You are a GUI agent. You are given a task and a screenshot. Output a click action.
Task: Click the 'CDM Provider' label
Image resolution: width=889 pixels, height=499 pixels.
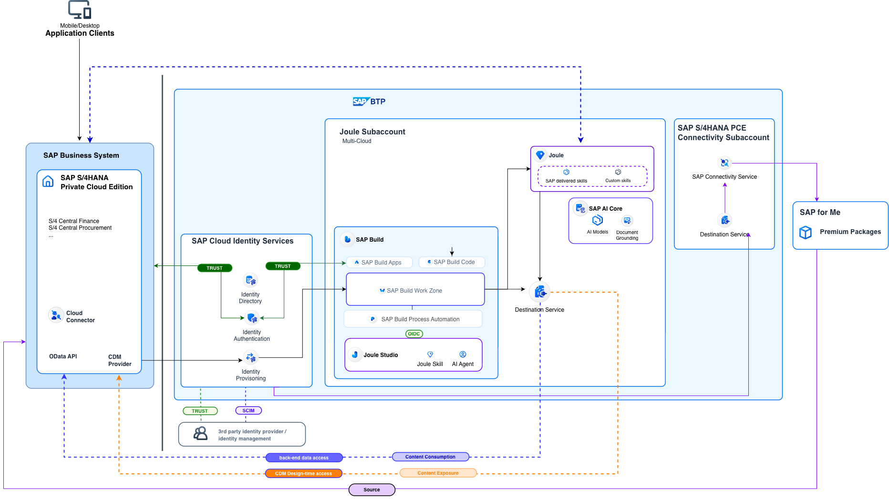(120, 360)
